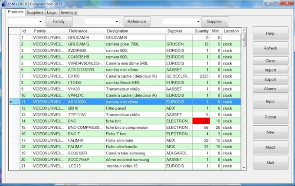Select designation Fiche T bnc
The width and height of the screenshot is (295, 186).
point(135,134)
